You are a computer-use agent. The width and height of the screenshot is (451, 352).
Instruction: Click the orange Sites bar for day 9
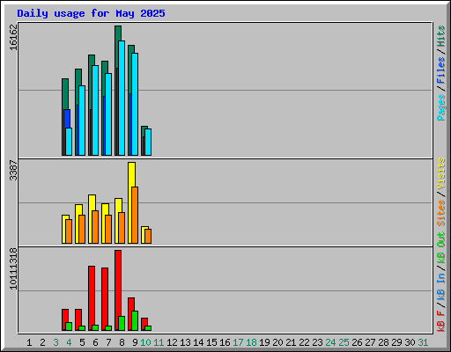pyautogui.click(x=135, y=215)
